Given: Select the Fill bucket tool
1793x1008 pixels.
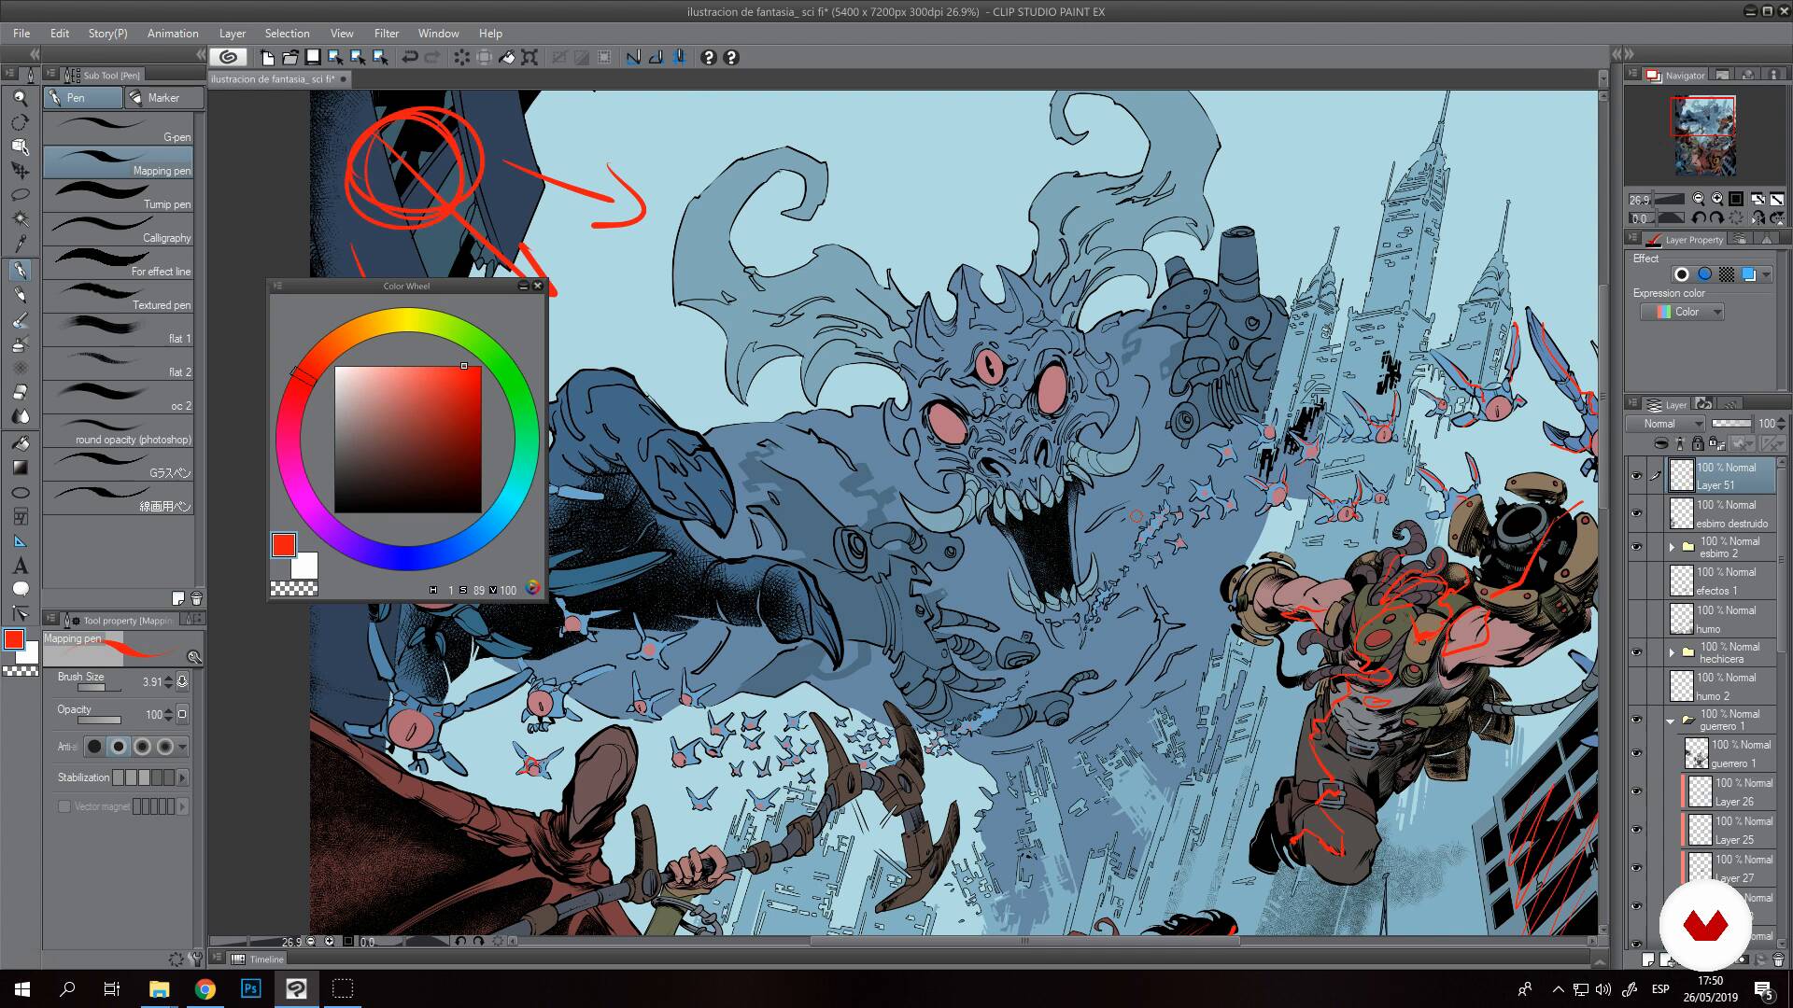Looking at the screenshot, I should 20,443.
